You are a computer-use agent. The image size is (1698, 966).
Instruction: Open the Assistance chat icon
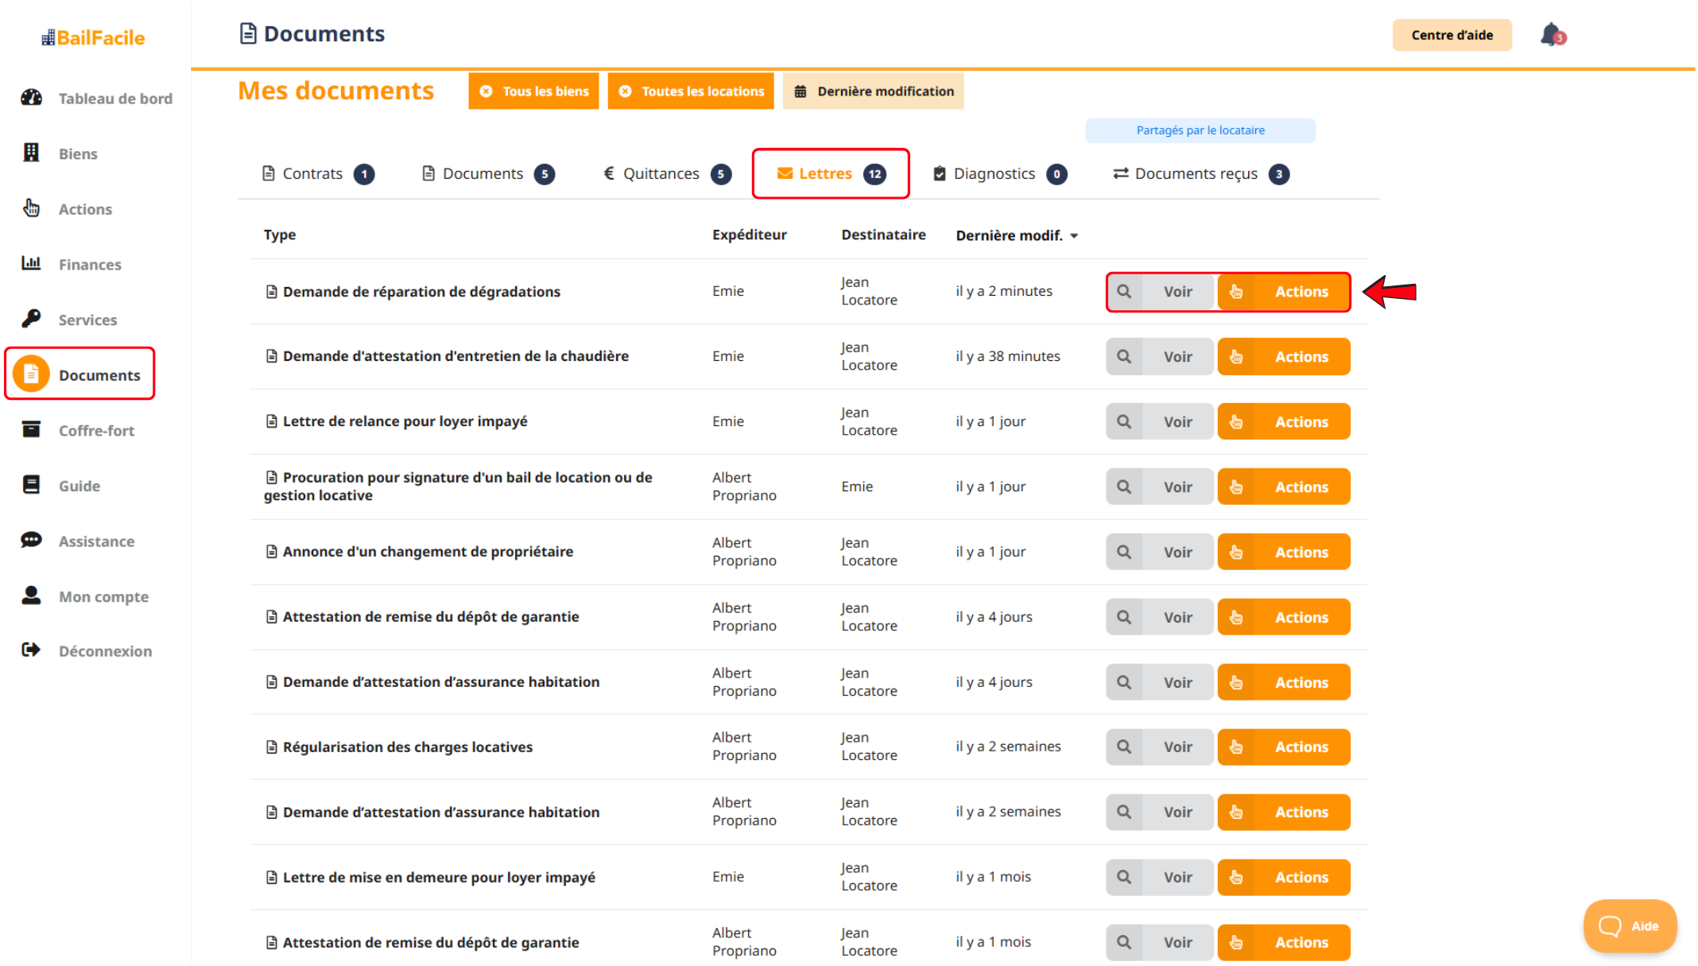[31, 541]
